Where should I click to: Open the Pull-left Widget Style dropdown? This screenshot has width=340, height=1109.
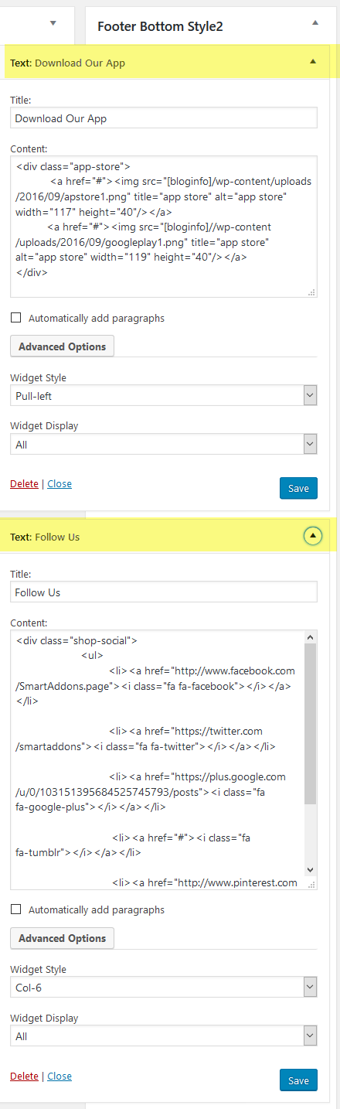(164, 396)
